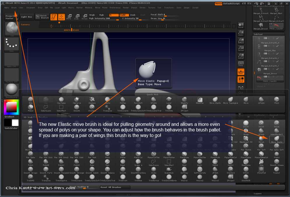This screenshot has width=290, height=197.
Task: Toggle Draw mode button
Action: point(61,17)
